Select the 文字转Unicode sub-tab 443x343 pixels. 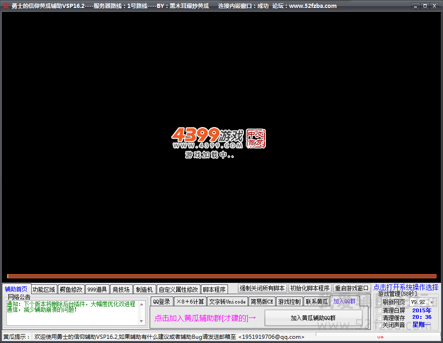pyautogui.click(x=228, y=302)
